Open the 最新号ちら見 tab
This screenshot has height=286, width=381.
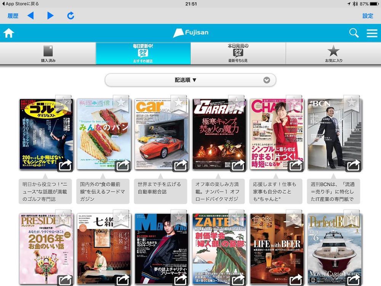(x=238, y=53)
